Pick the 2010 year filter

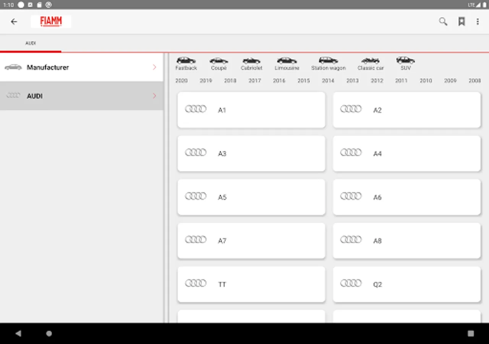pyautogui.click(x=426, y=81)
